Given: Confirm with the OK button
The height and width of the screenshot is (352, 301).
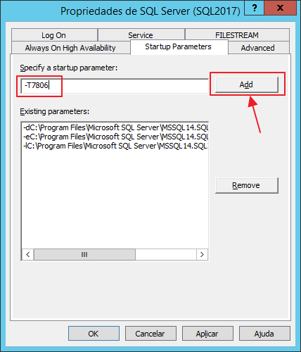Looking at the screenshot, I should pos(94,334).
